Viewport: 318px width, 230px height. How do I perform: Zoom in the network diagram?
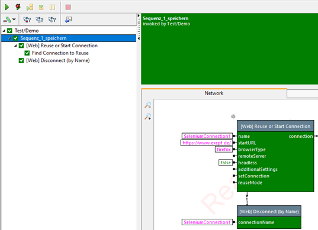coord(148,116)
